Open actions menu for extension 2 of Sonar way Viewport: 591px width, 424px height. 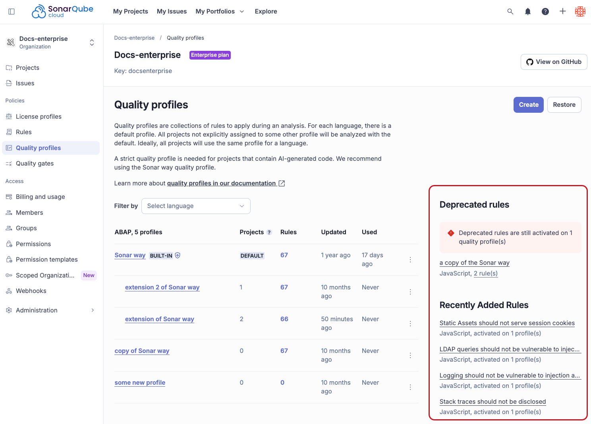click(x=410, y=292)
